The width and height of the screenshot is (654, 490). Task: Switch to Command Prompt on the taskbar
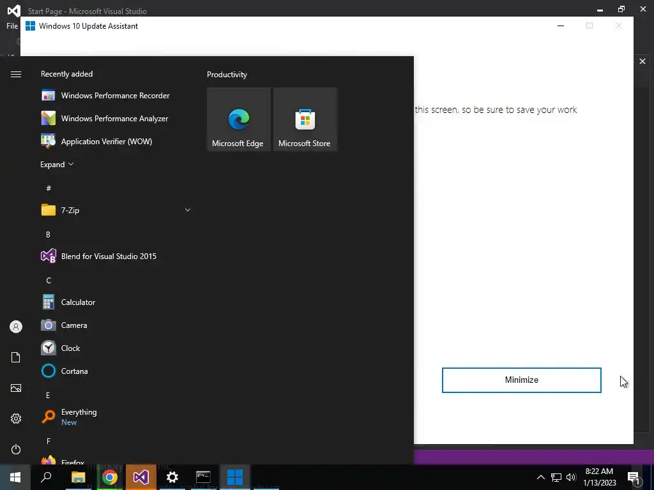pyautogui.click(x=203, y=477)
